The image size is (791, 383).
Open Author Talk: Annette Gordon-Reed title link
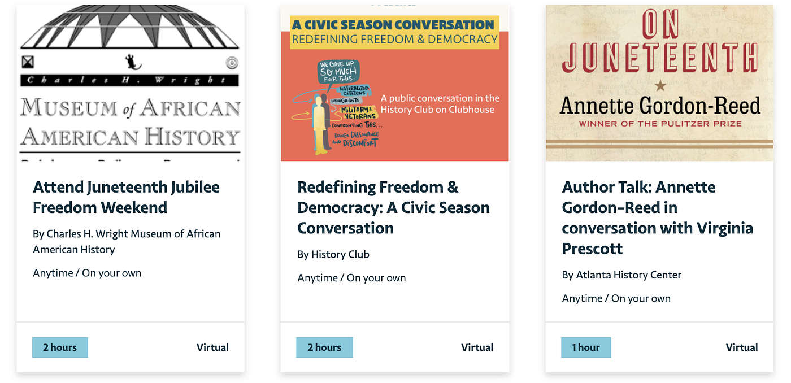658,217
